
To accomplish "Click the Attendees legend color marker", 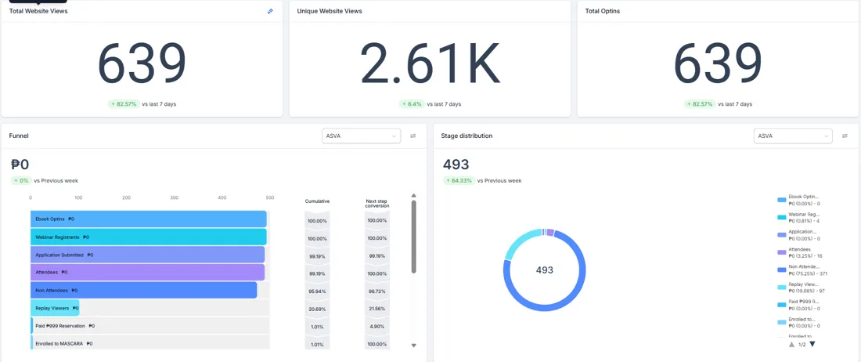I will 782,252.
